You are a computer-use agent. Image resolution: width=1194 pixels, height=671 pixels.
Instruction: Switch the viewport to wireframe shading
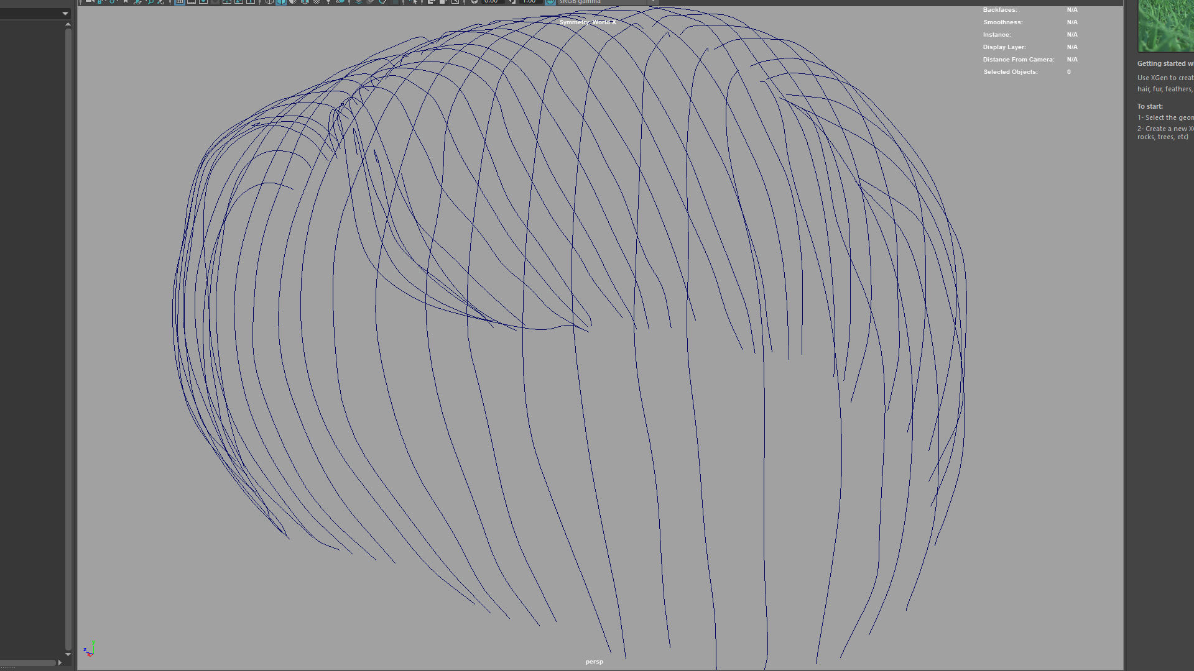pyautogui.click(x=269, y=2)
